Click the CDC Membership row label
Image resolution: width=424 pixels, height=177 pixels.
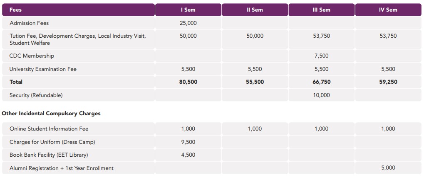click(x=32, y=56)
